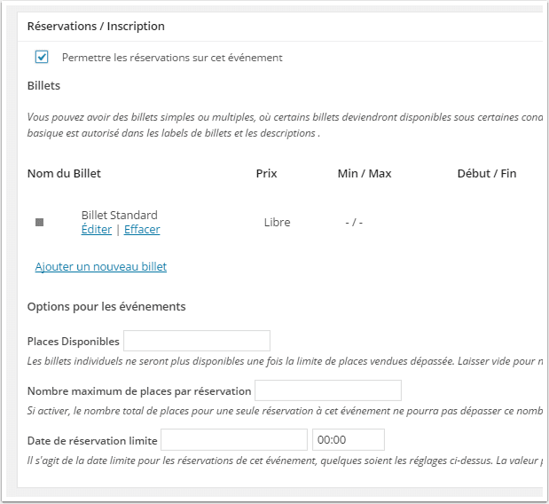Click the 'Min / Max' column header
This screenshot has width=549, height=504.
pyautogui.click(x=365, y=173)
